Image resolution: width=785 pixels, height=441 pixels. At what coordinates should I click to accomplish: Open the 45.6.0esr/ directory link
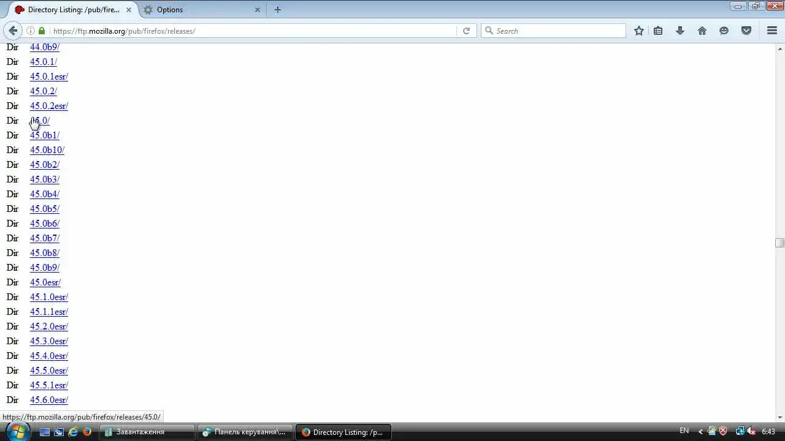coord(49,400)
